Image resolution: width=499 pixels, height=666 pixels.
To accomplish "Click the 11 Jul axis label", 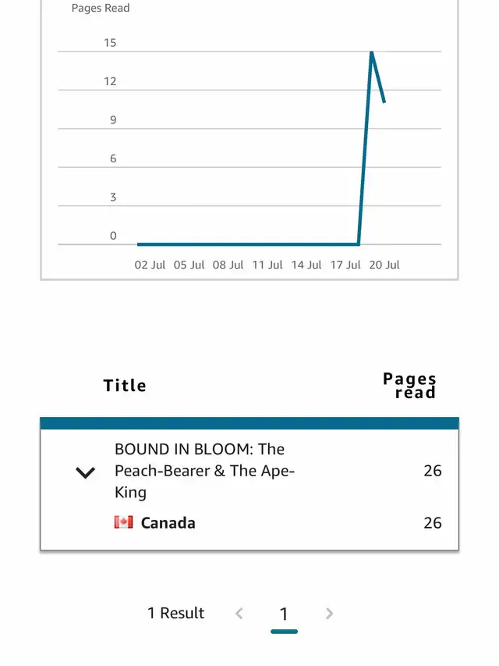I will [x=267, y=265].
